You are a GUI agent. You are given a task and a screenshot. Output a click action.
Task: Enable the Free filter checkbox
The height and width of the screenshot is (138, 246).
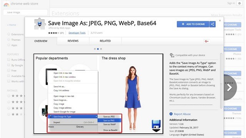[9, 70]
